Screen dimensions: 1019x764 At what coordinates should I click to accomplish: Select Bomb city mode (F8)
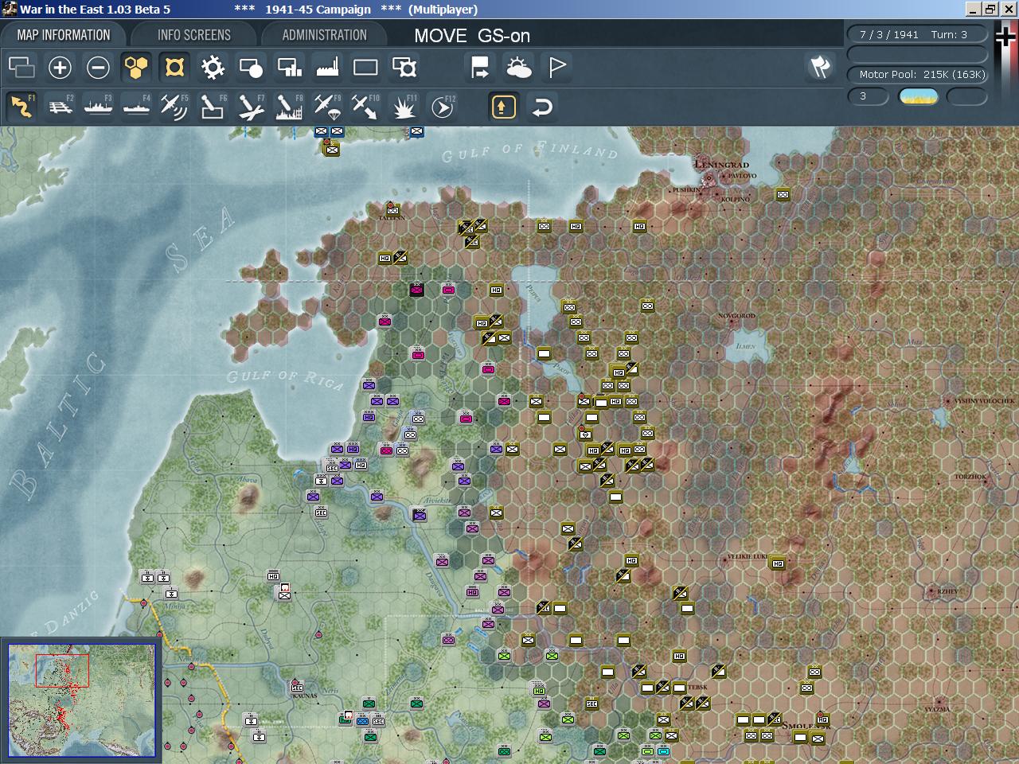pyautogui.click(x=289, y=107)
